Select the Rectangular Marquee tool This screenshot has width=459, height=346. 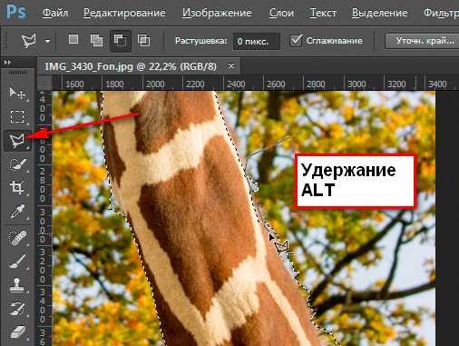coord(17,116)
